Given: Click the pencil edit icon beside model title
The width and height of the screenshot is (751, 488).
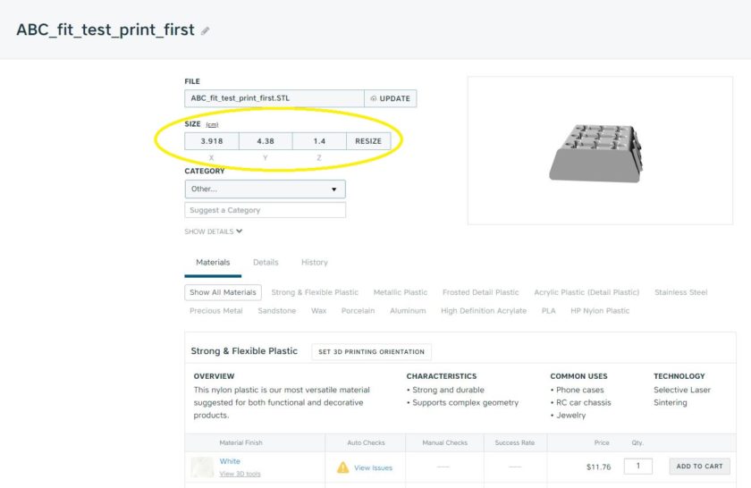Looking at the screenshot, I should pos(206,30).
